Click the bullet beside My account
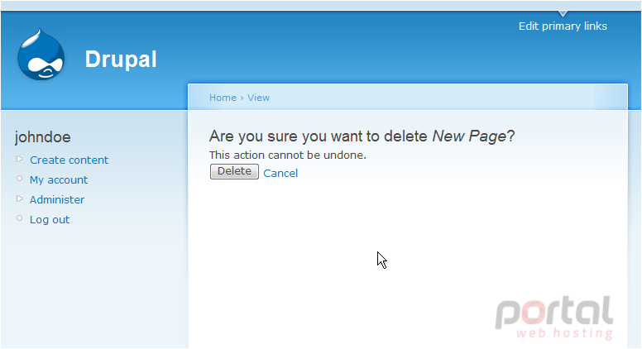642x349 pixels. [19, 179]
